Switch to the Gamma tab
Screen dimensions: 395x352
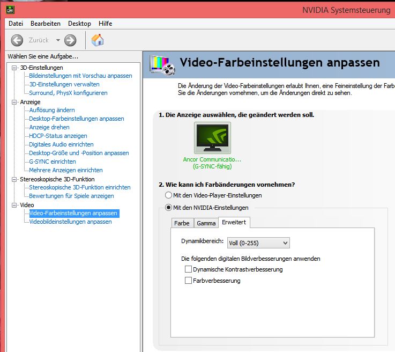[206, 223]
